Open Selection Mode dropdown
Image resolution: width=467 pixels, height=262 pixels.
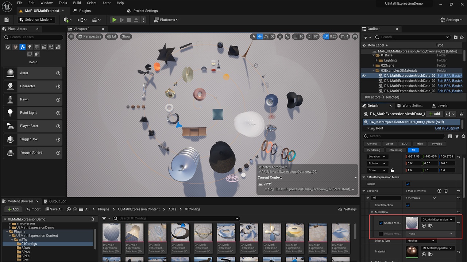tap(36, 20)
